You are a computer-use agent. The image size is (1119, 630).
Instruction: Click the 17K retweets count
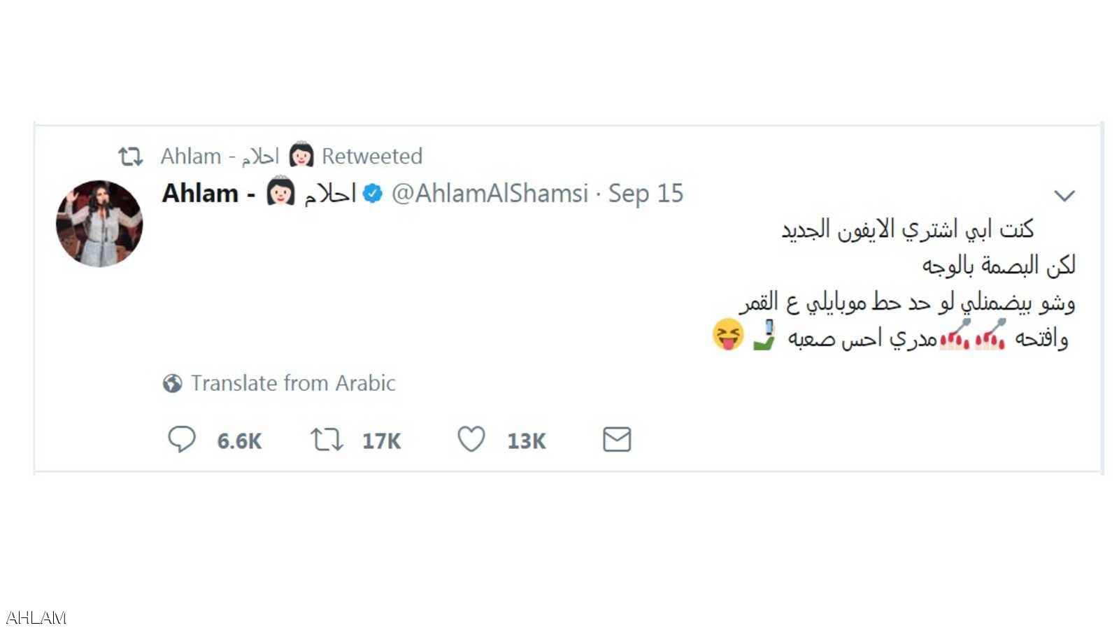tap(381, 441)
